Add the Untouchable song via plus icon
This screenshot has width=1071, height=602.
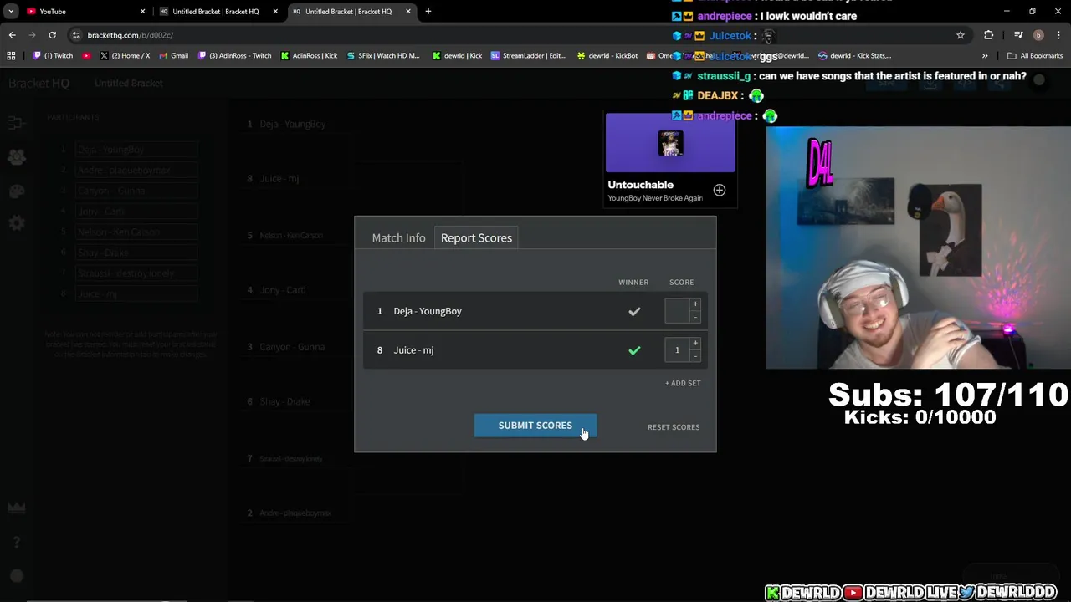[719, 191]
